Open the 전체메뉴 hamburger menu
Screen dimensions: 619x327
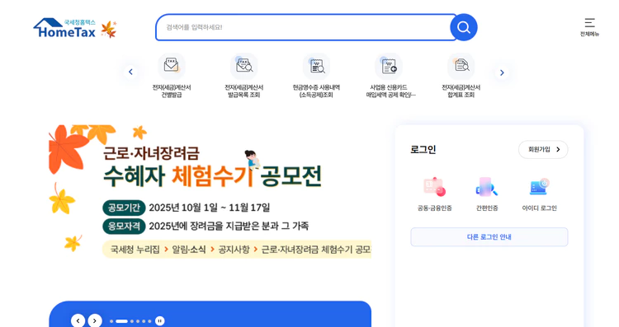coord(589,27)
